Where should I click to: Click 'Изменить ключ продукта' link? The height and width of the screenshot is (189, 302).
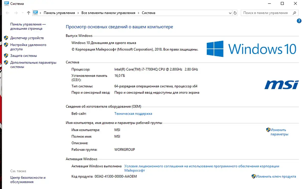(x=276, y=176)
